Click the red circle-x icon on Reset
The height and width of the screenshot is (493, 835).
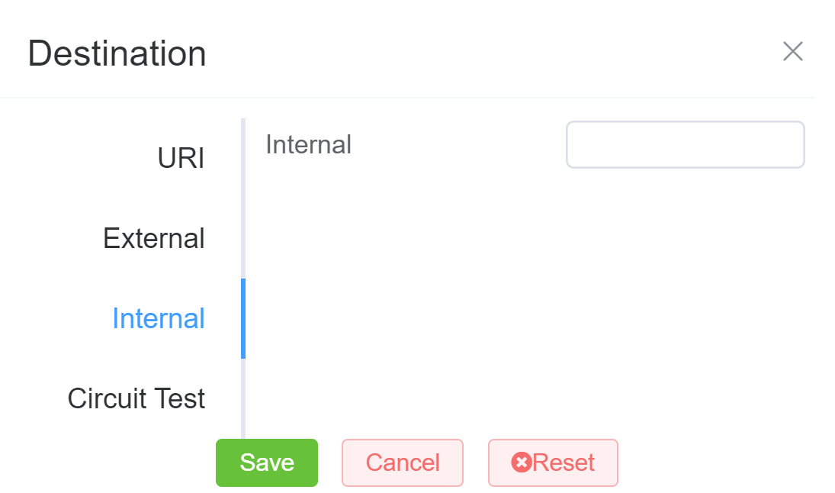tap(521, 462)
